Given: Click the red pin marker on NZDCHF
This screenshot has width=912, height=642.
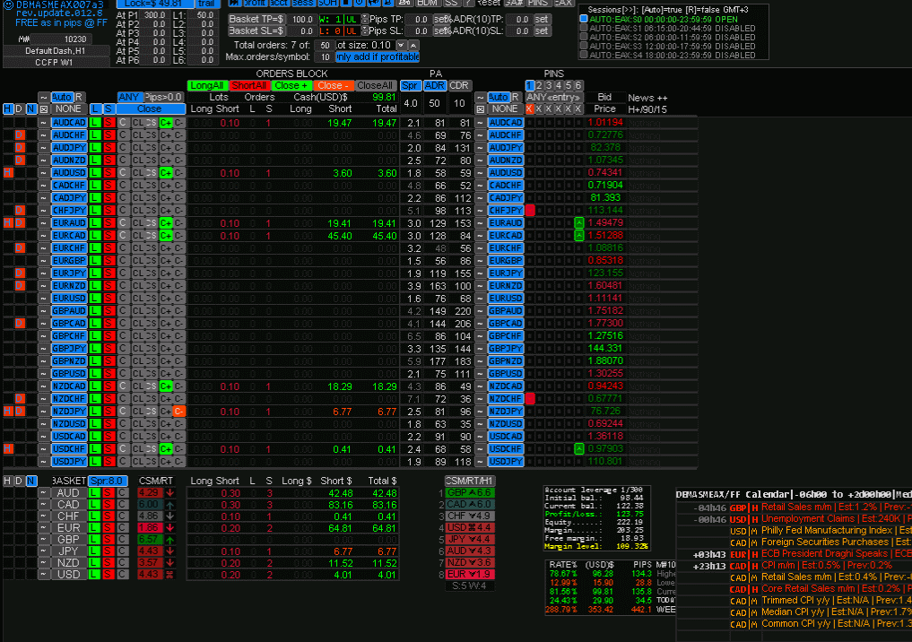Looking at the screenshot, I should [x=530, y=398].
